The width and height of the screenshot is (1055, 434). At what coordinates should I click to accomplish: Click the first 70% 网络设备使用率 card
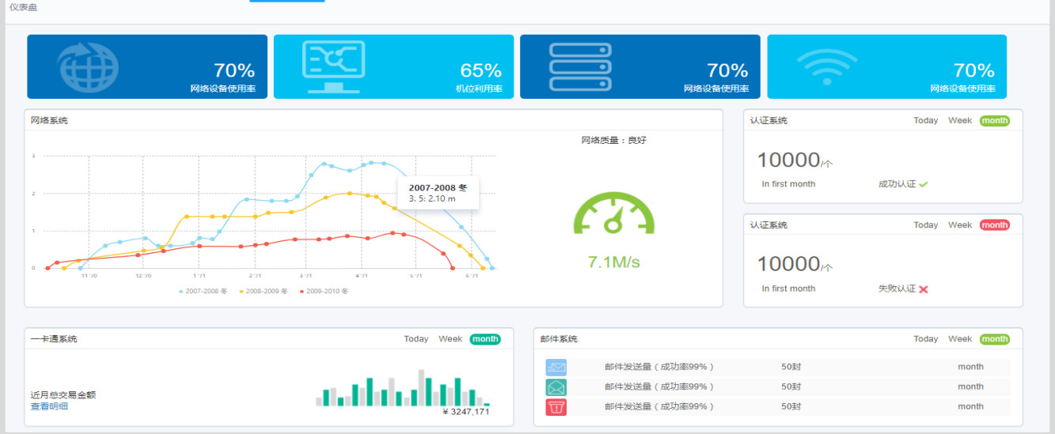click(x=147, y=66)
